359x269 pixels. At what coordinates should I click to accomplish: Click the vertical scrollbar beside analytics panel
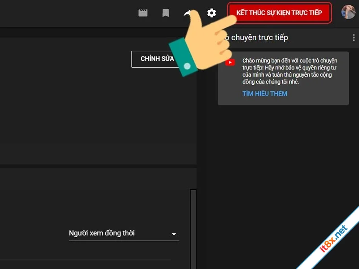pyautogui.click(x=193, y=229)
